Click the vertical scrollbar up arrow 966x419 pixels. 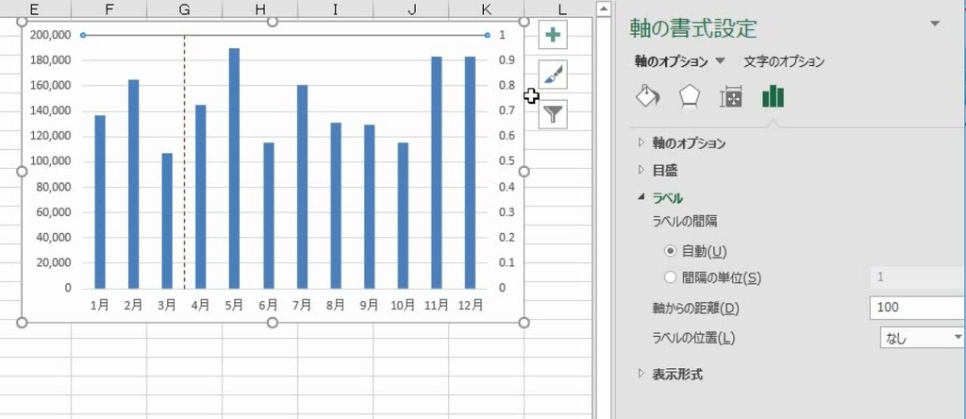click(603, 8)
